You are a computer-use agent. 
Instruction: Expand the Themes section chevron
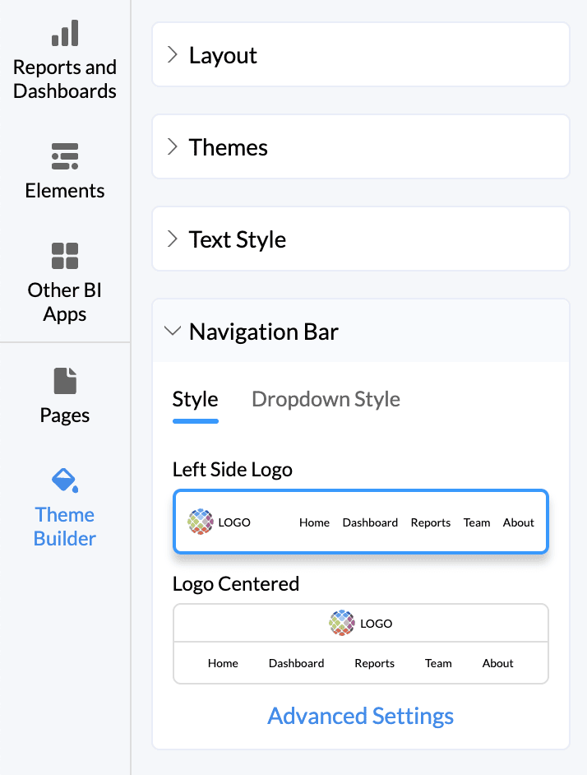tap(172, 146)
